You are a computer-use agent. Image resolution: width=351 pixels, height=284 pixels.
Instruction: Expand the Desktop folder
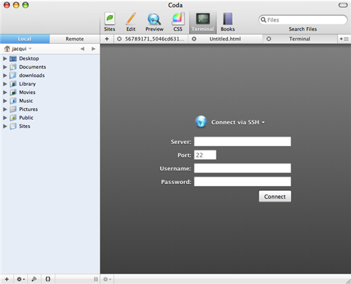click(x=5, y=59)
